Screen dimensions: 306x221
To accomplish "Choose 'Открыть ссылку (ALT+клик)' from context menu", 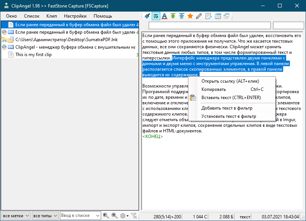I will tap(232, 81).
